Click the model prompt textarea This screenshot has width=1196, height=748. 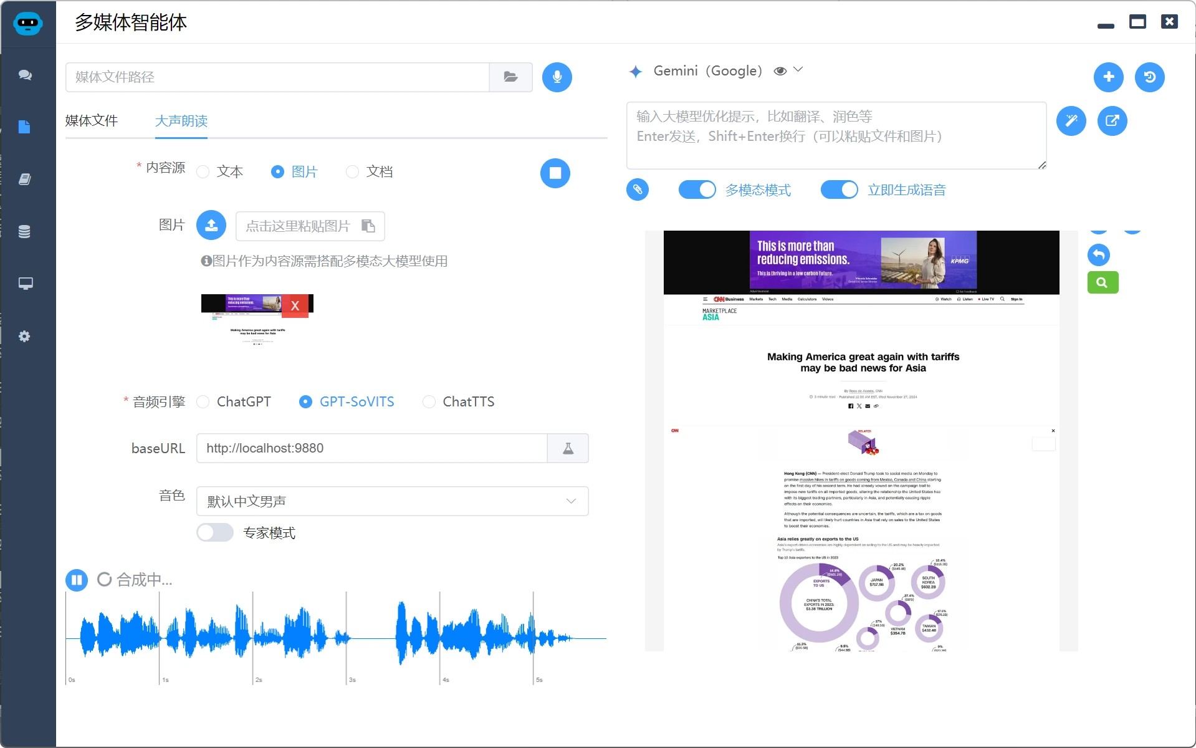[836, 136]
